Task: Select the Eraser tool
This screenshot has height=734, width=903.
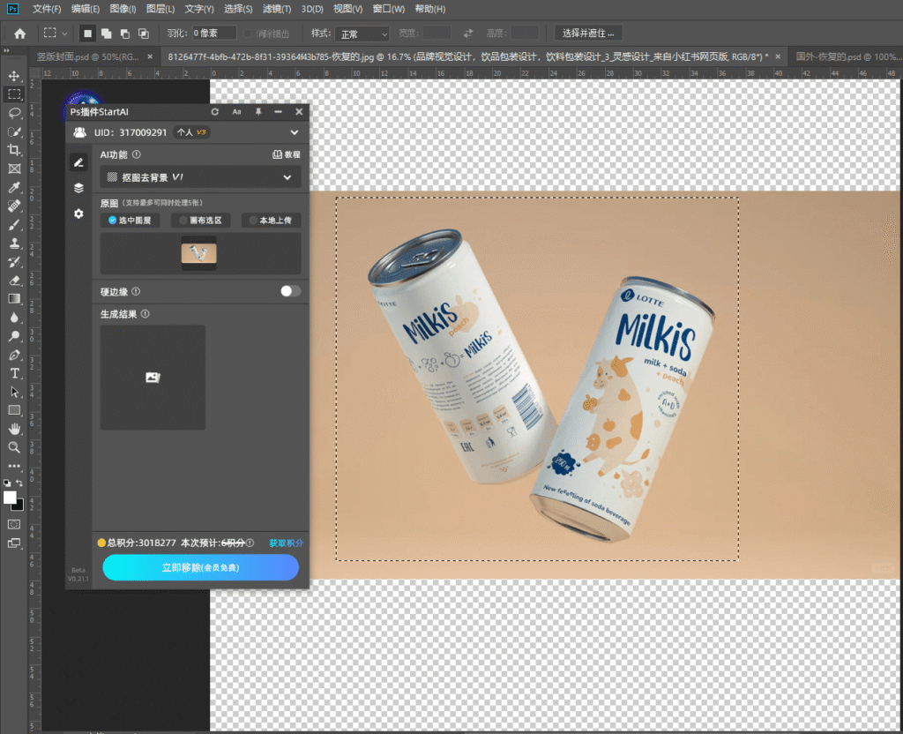Action: click(x=14, y=280)
